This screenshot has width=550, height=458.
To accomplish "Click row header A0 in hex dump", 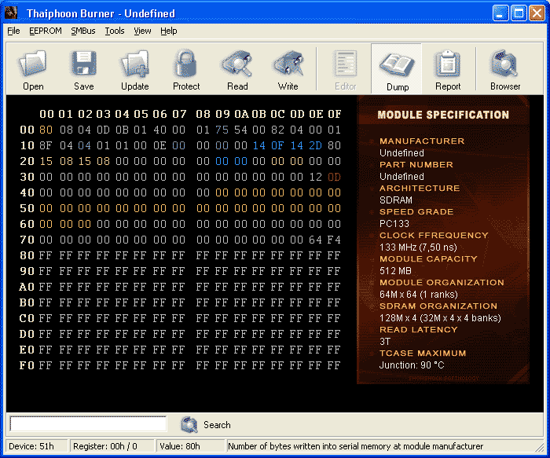I will pos(27,287).
